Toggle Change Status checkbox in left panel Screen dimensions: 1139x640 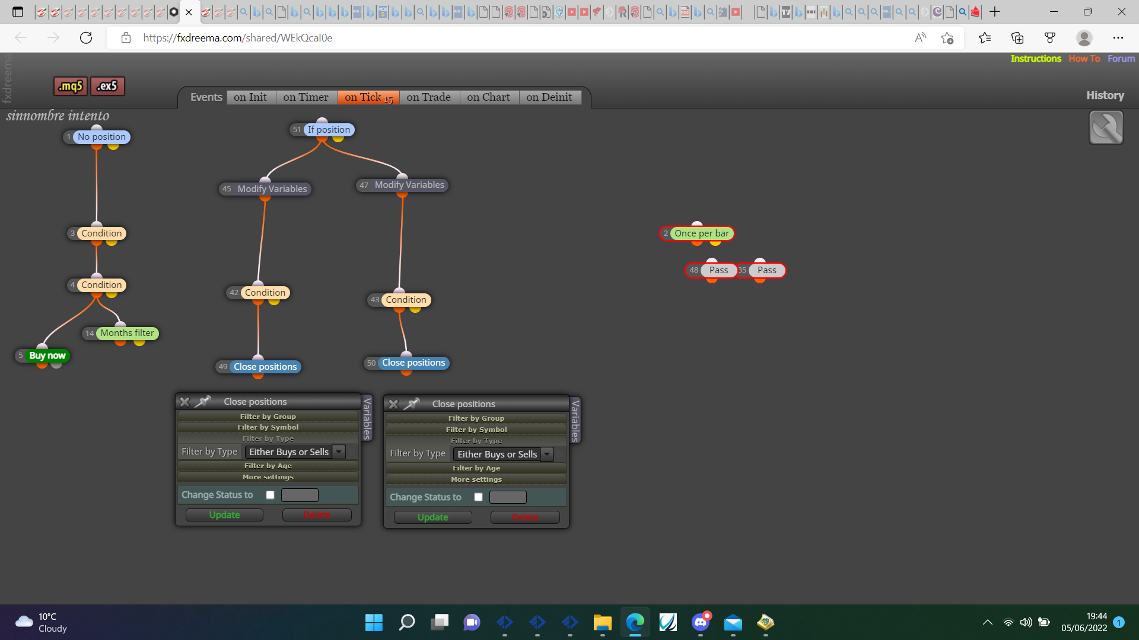(271, 495)
